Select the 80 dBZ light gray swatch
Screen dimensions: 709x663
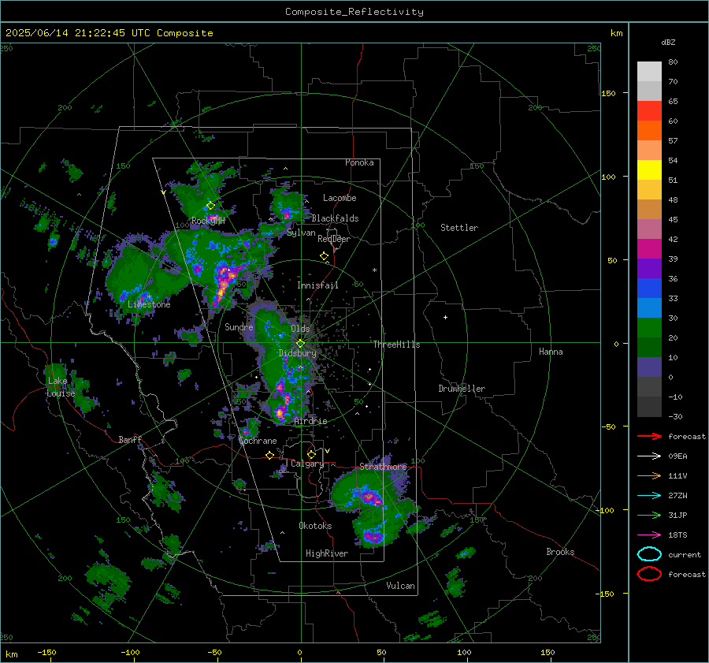tap(649, 72)
